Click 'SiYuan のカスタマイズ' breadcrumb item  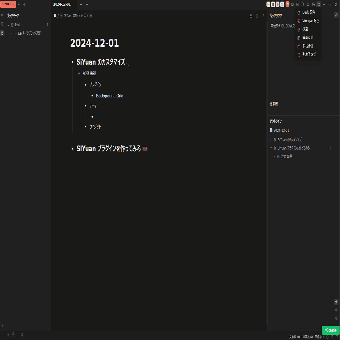pos(75,16)
